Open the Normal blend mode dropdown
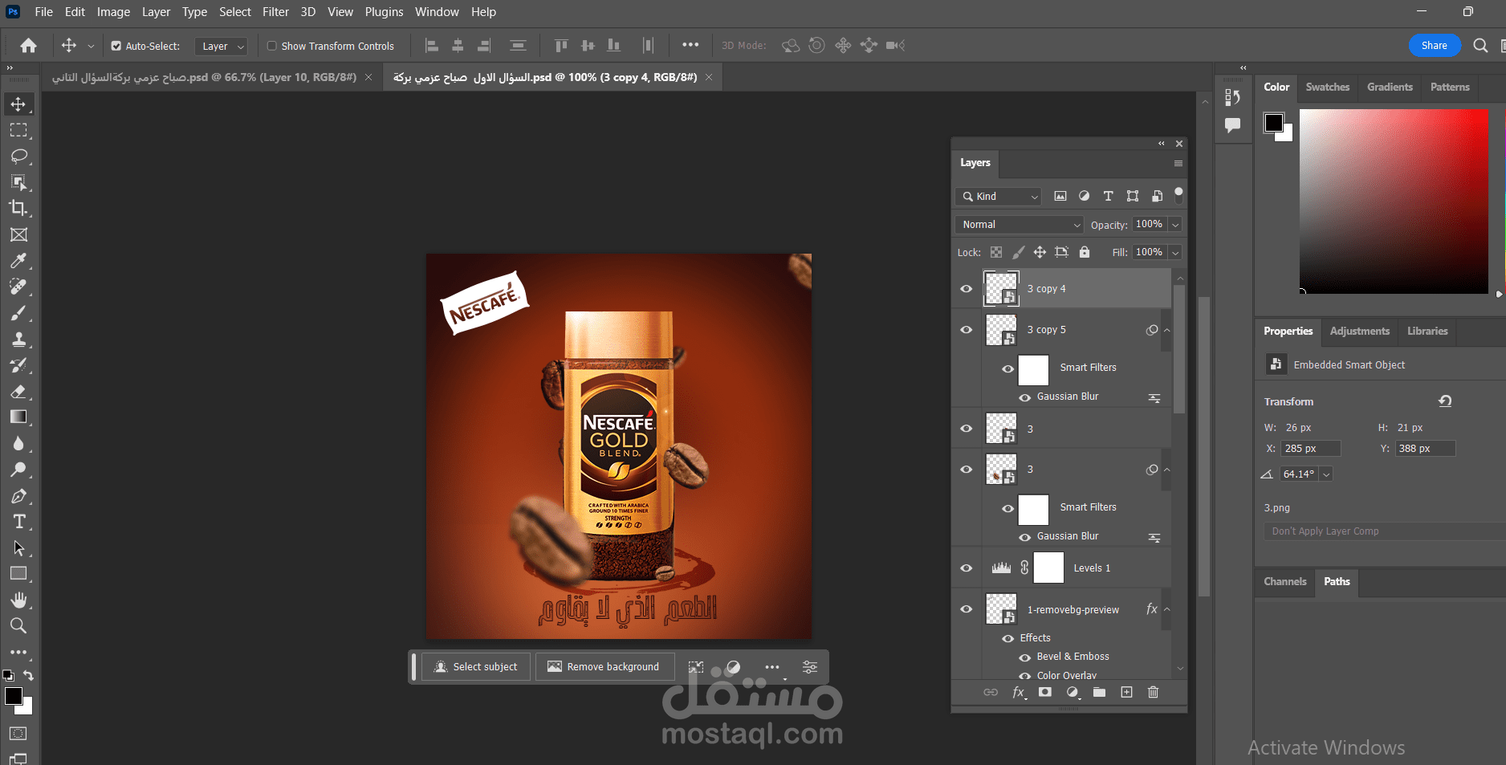The height and width of the screenshot is (765, 1506). (x=1020, y=225)
